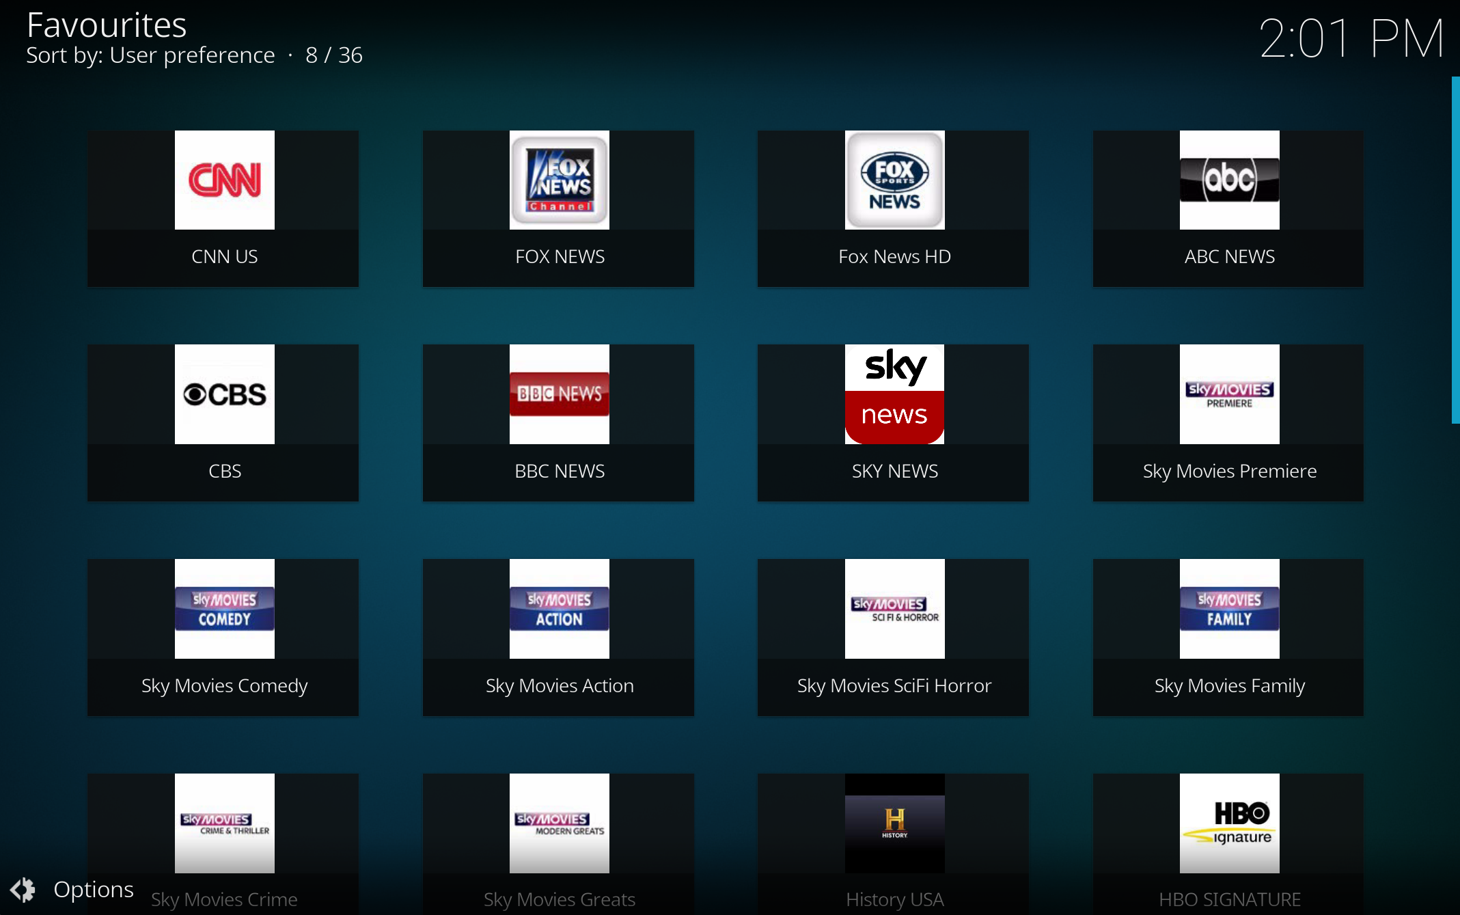This screenshot has height=915, width=1460.
Task: Select Sky Movies Greats tile
Action: (x=559, y=823)
